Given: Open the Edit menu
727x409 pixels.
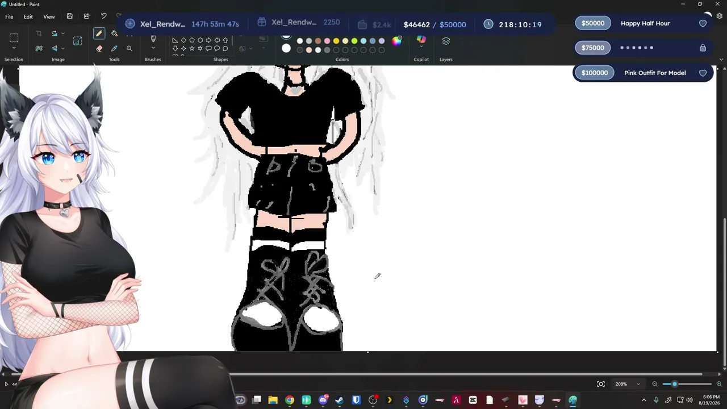Looking at the screenshot, I should pyautogui.click(x=28, y=16).
